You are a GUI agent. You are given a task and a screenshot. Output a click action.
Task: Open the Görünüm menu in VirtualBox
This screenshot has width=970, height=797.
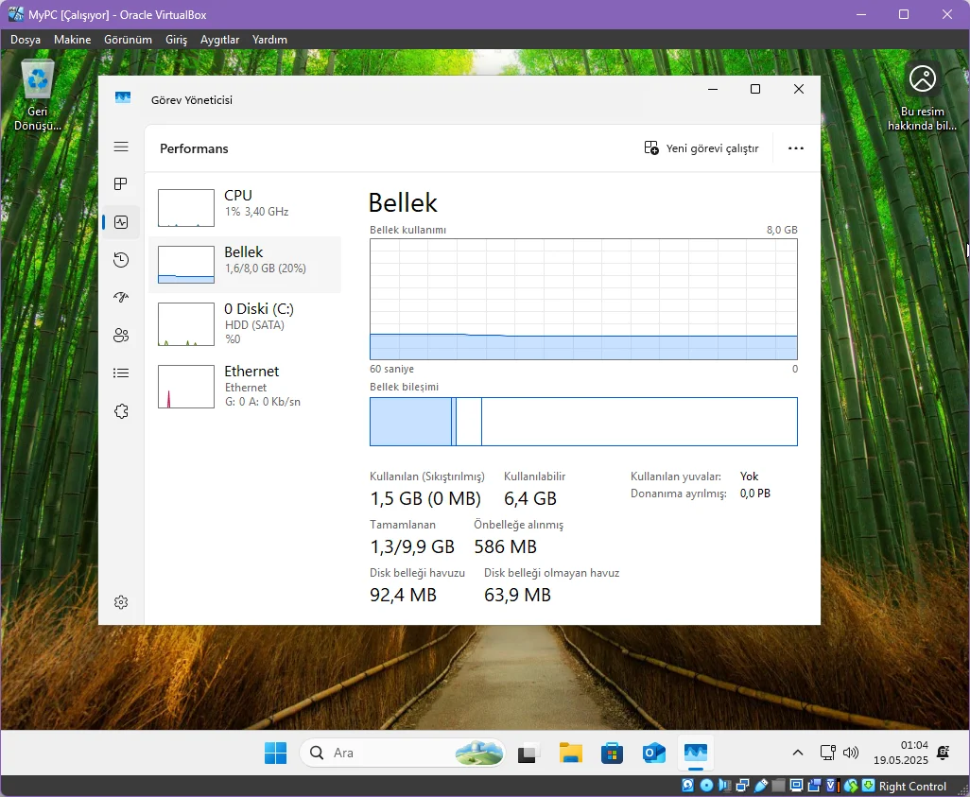point(128,40)
